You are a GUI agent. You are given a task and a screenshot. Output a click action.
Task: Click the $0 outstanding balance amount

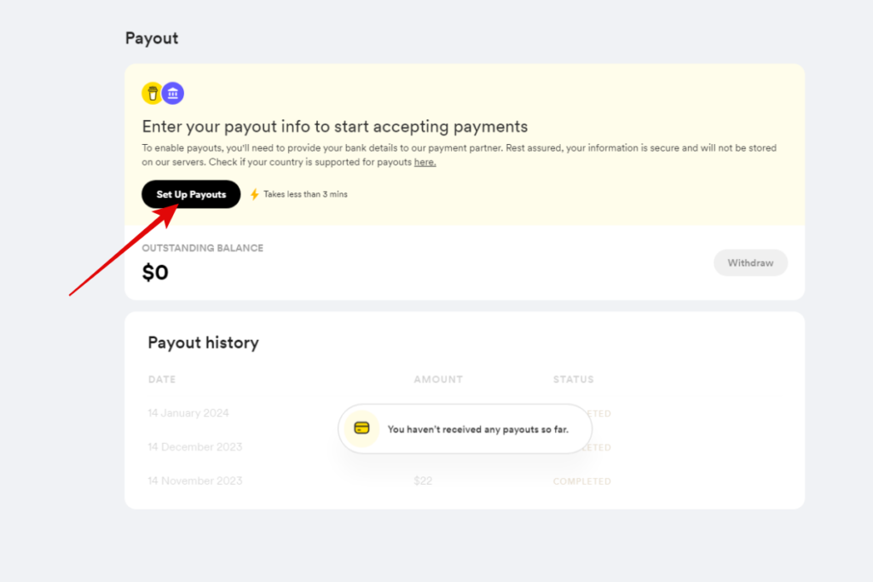coord(155,273)
